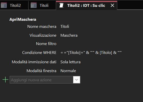The width and height of the screenshot is (143, 102).
Task: Switch to the Titoli2 form tab
Action: (x=14, y=5)
